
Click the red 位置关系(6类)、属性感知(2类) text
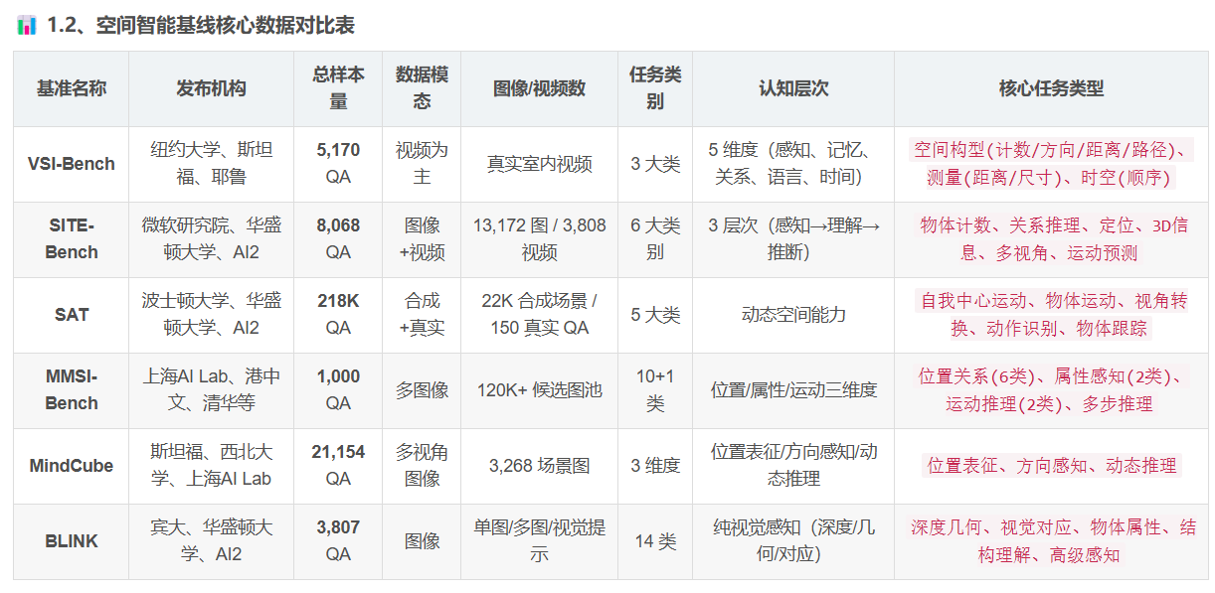point(1043,377)
